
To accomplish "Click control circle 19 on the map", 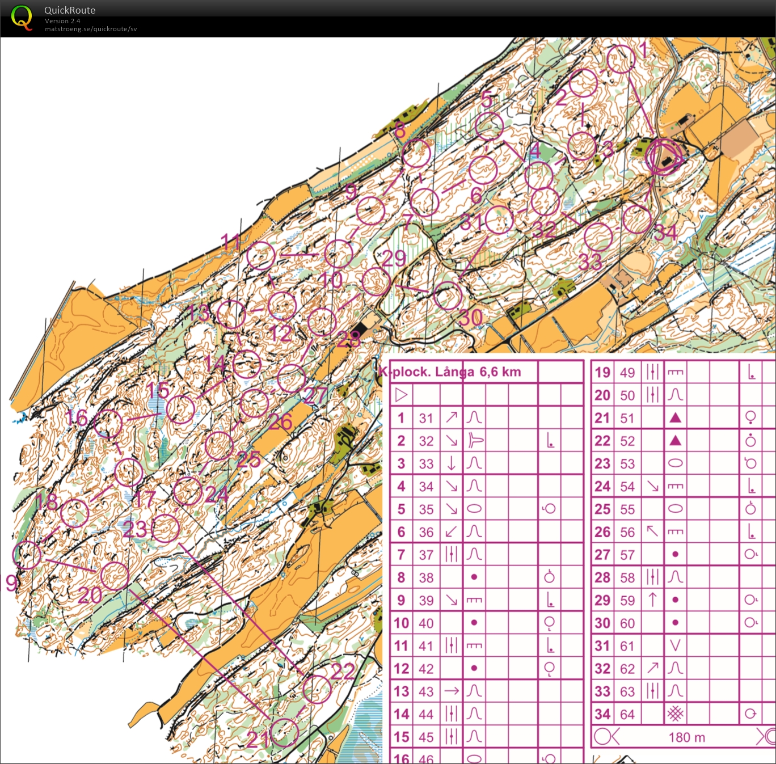I will tap(27, 555).
